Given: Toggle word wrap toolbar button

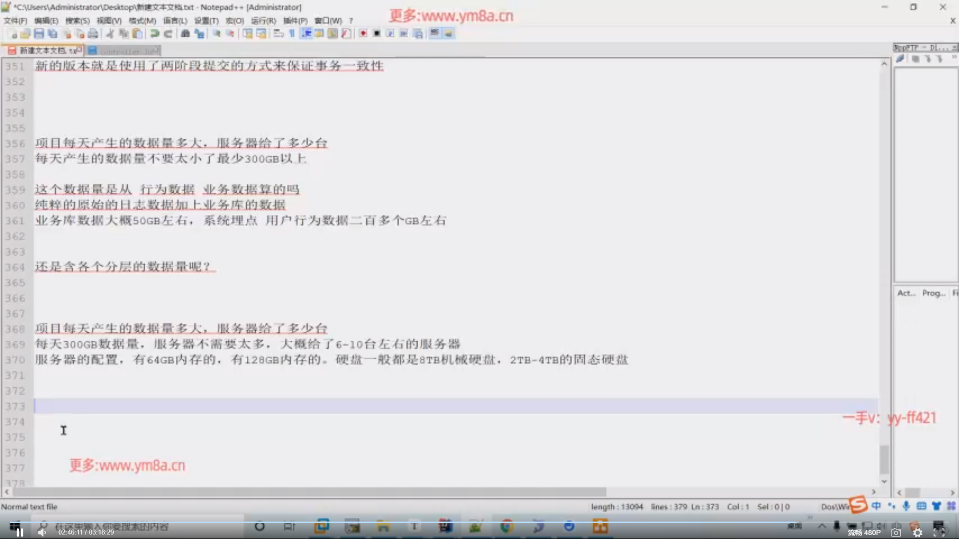Looking at the screenshot, I should tap(279, 33).
